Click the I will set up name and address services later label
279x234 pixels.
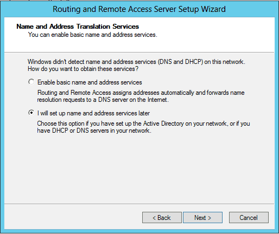point(93,113)
